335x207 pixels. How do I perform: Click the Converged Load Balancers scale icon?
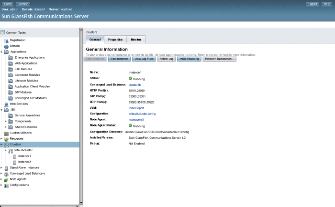click(6, 174)
